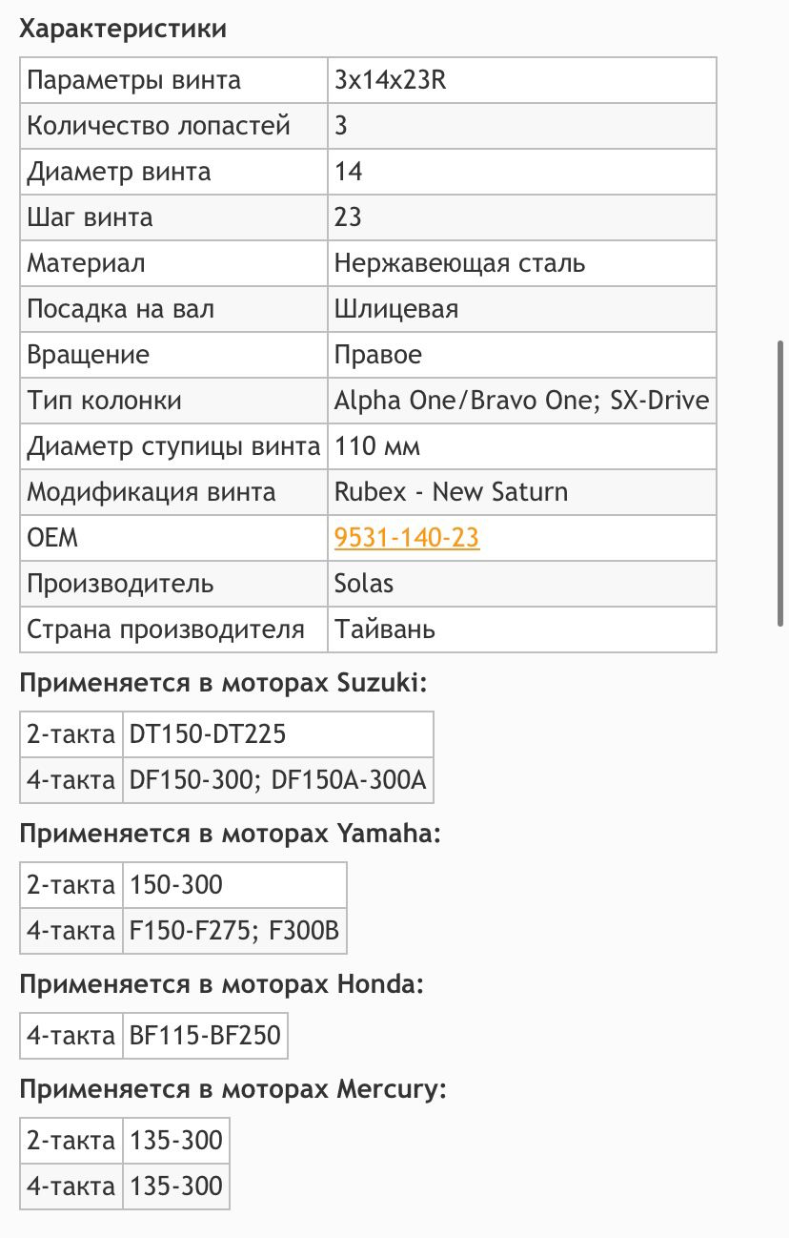Viewport: 789px width, 1238px height.
Task: Click the Применяется в моторах Mercury heading
Action: click(233, 1089)
